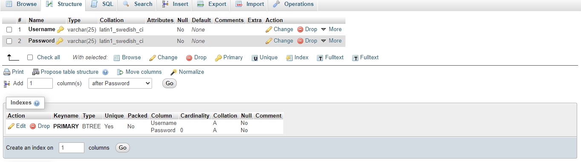The width and height of the screenshot is (581, 162).
Task: Click the help icon beside Indexes
Action: (37, 103)
